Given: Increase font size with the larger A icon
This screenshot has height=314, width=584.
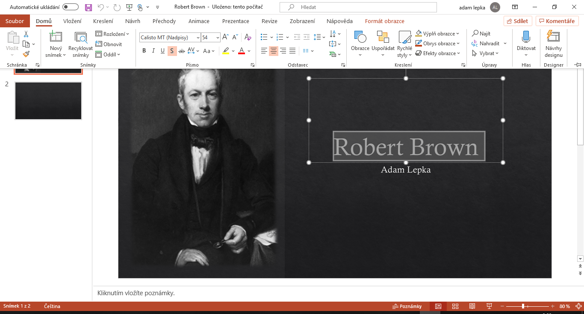Looking at the screenshot, I should coord(226,38).
